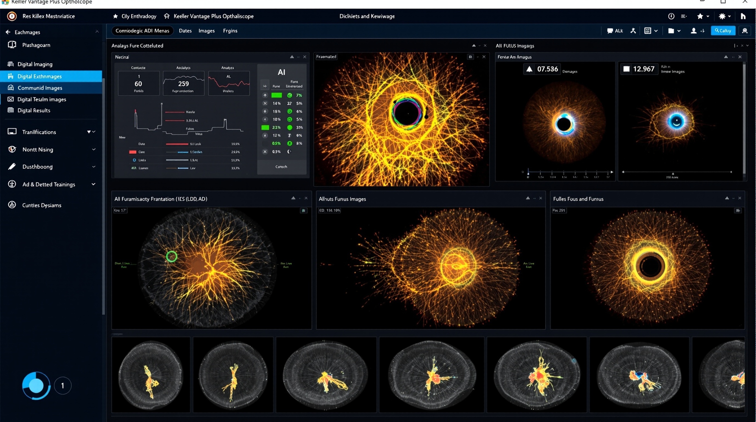Toggle the green progress indicator at 7%
This screenshot has height=422, width=756.
point(276,95)
